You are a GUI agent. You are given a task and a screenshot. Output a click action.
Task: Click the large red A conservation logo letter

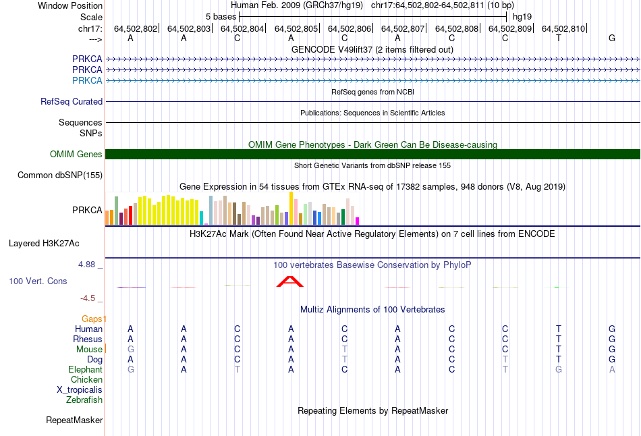pos(290,281)
